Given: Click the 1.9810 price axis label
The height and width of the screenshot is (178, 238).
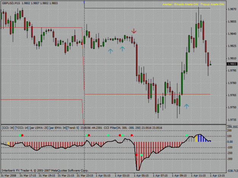Looking at the screenshot, I should coord(232,58).
